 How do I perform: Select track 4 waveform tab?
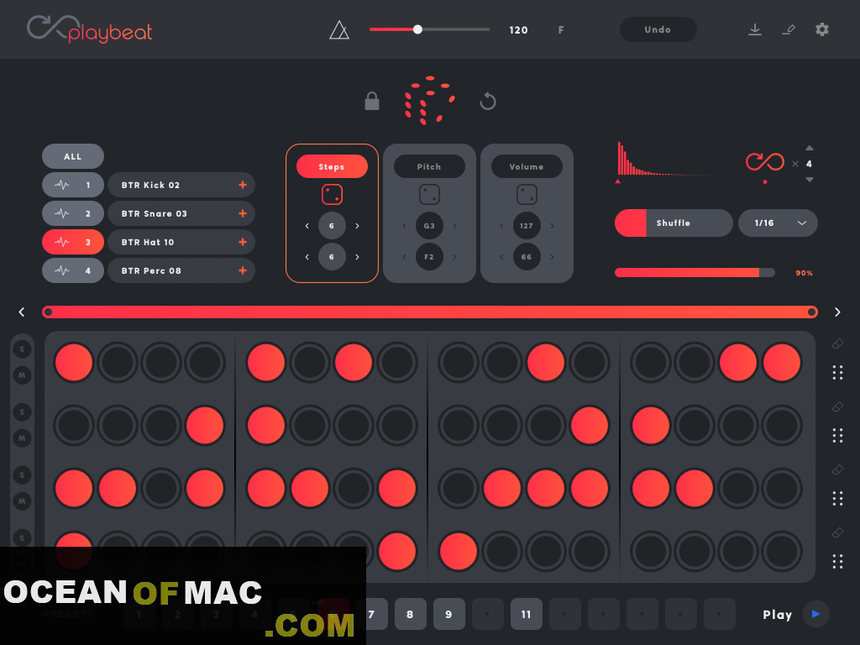pyautogui.click(x=73, y=271)
